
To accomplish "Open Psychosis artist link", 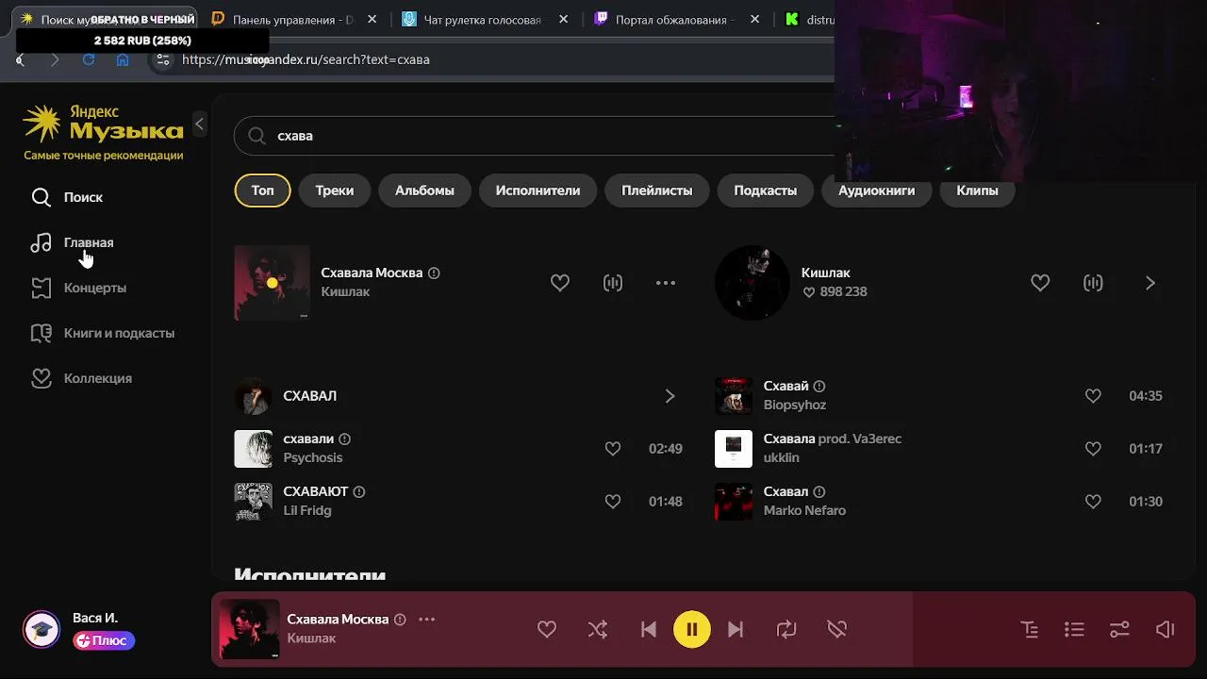I will [x=313, y=457].
